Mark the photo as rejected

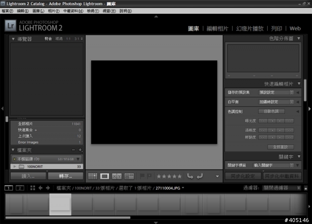(149, 176)
